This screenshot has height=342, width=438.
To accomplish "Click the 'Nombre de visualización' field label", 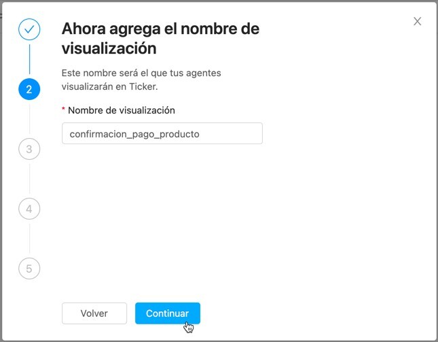I will click(122, 110).
